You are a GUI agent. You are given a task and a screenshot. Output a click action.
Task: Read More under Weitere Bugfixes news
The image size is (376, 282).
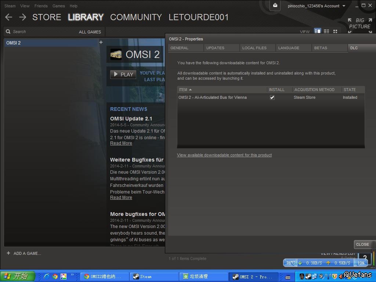pos(121,198)
